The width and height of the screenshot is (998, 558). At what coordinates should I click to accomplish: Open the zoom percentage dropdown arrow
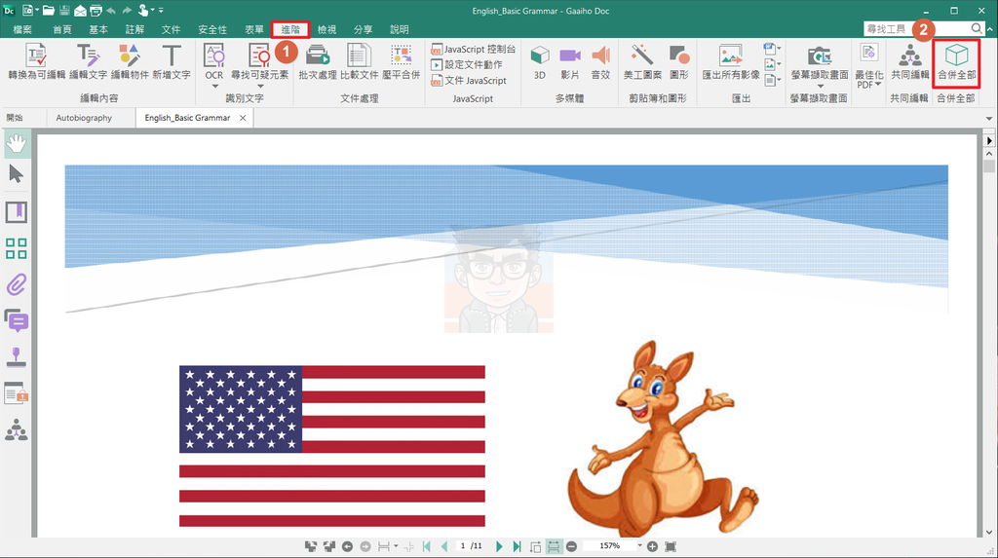pyautogui.click(x=639, y=545)
